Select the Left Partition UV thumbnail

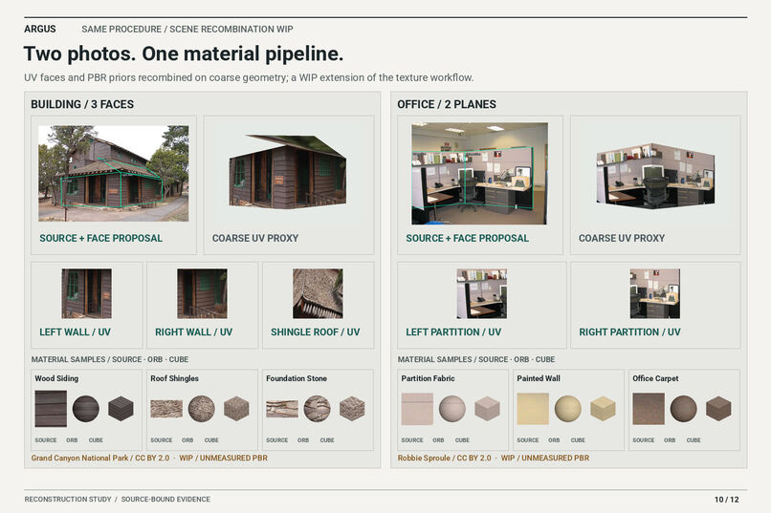pyautogui.click(x=482, y=293)
